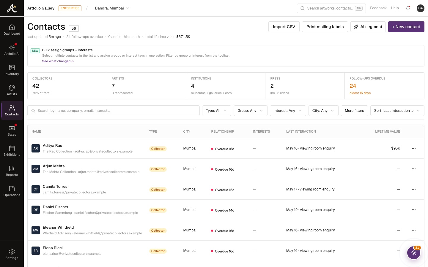Select the Artists stat card
428x267 pixels.
(147, 86)
